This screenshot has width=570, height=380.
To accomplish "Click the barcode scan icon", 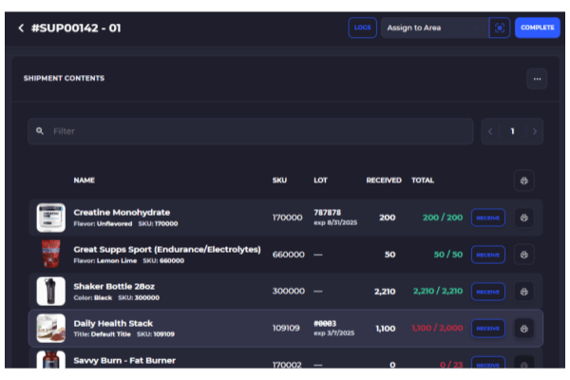I will (500, 28).
